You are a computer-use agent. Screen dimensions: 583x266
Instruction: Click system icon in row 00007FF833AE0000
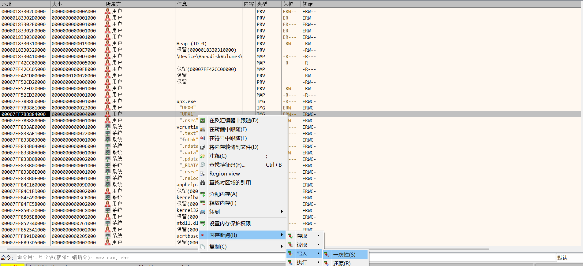point(108,127)
